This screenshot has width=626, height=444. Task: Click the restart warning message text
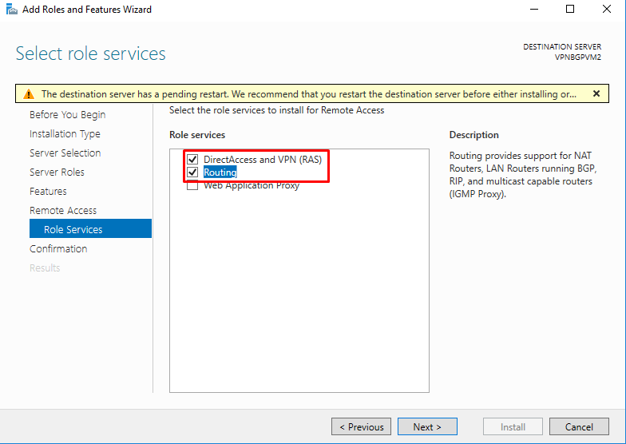click(x=308, y=94)
